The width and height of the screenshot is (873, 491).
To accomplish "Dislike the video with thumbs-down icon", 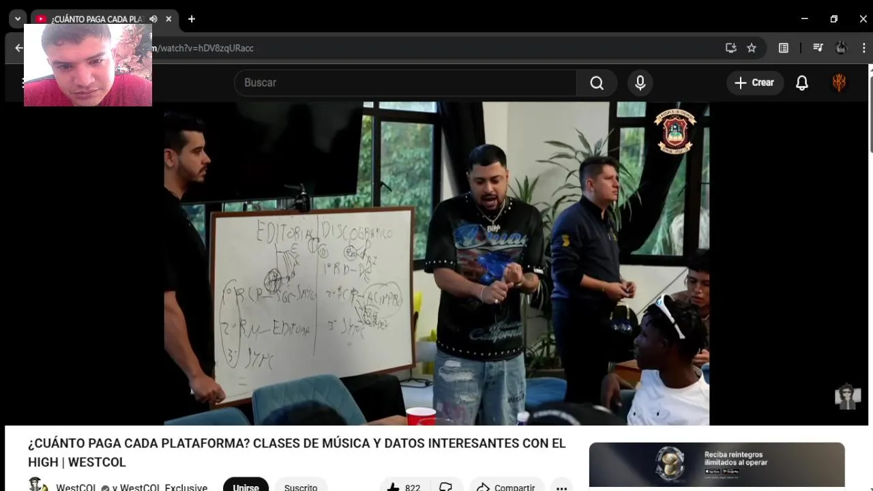I will (x=446, y=487).
